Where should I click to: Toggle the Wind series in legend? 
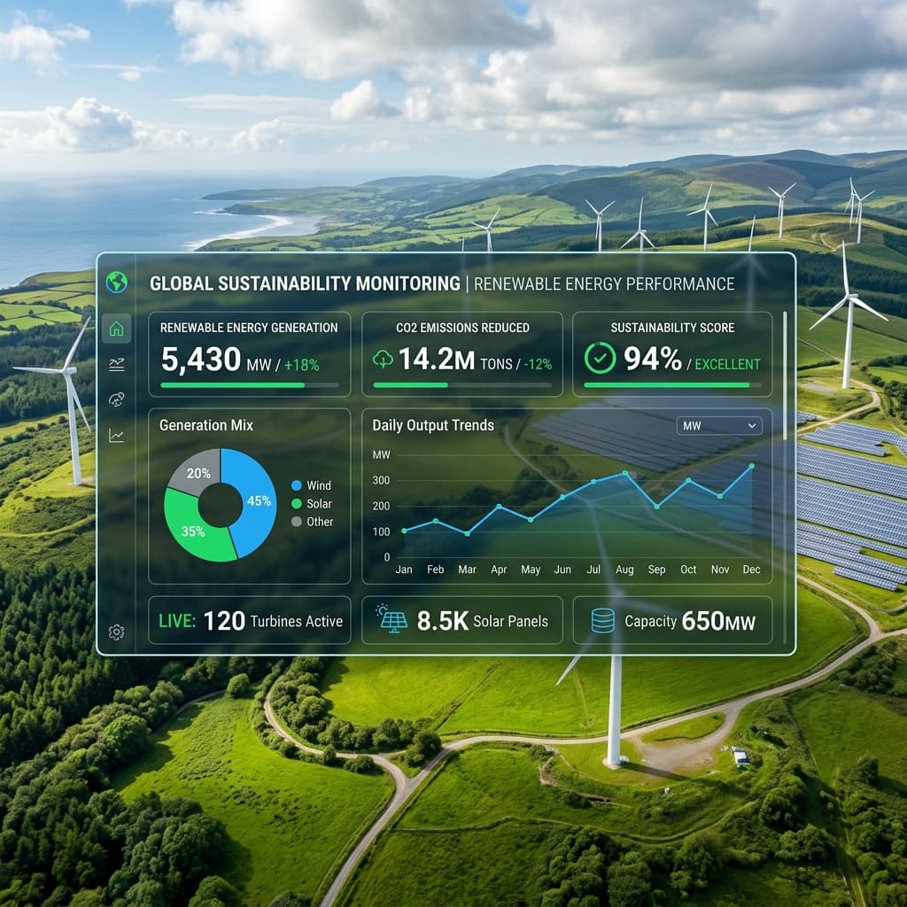tap(312, 485)
